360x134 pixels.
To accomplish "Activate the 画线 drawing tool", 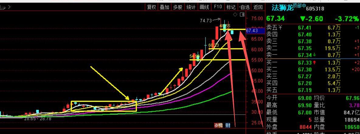I will (204, 7).
